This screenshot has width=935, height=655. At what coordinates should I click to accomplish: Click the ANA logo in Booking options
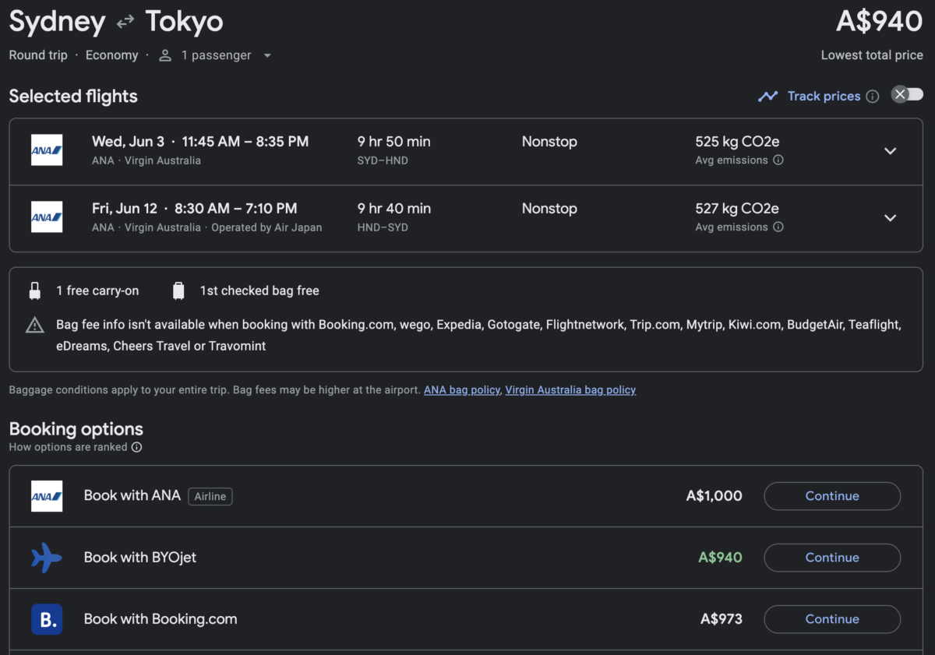[x=47, y=496]
